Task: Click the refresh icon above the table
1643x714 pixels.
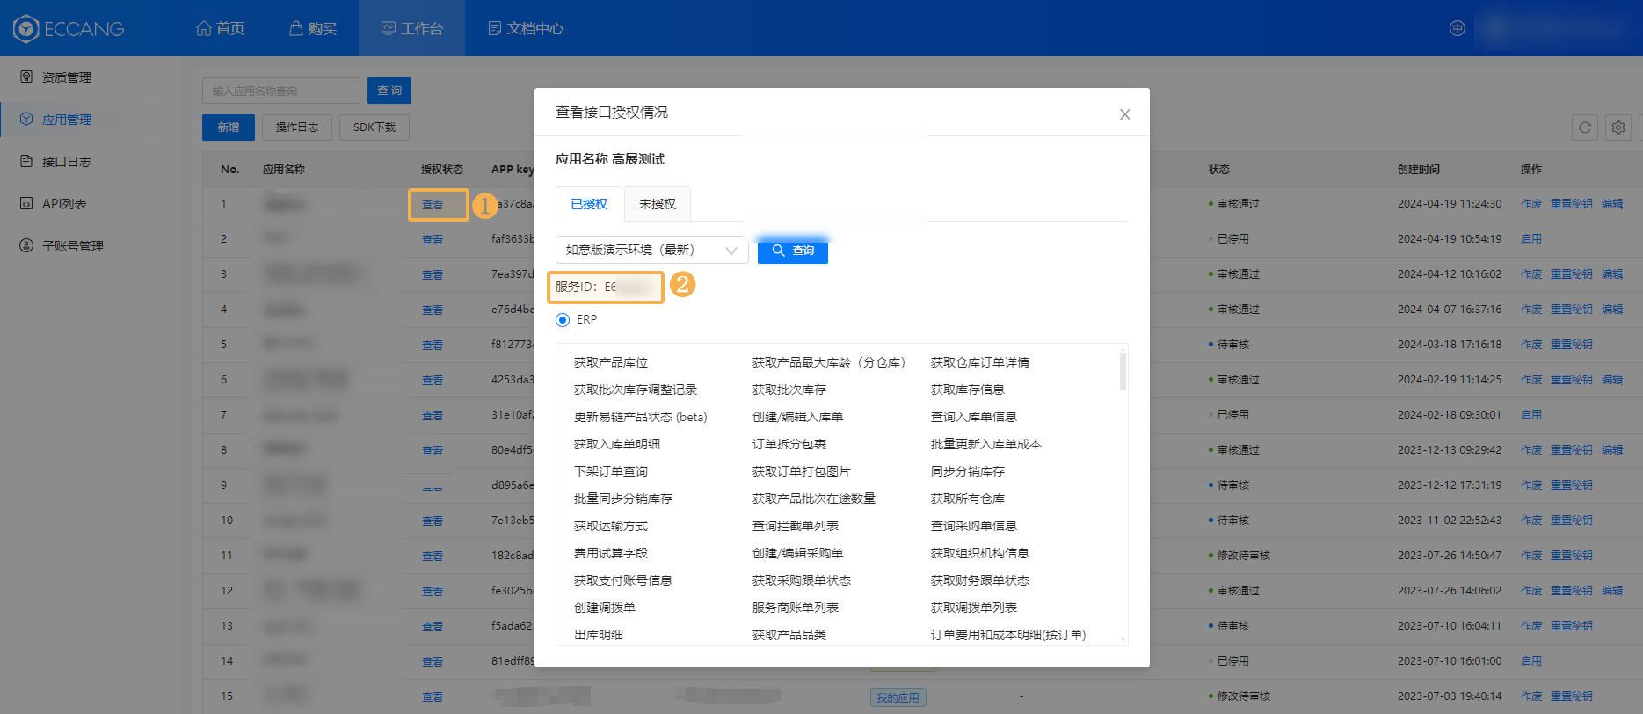Action: pyautogui.click(x=1584, y=127)
